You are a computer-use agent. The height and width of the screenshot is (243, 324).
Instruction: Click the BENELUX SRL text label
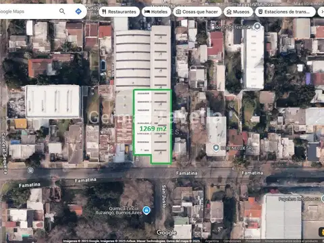(237, 148)
